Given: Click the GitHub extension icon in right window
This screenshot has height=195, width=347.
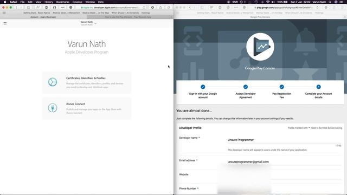Looking at the screenshot, I should (x=228, y=7).
